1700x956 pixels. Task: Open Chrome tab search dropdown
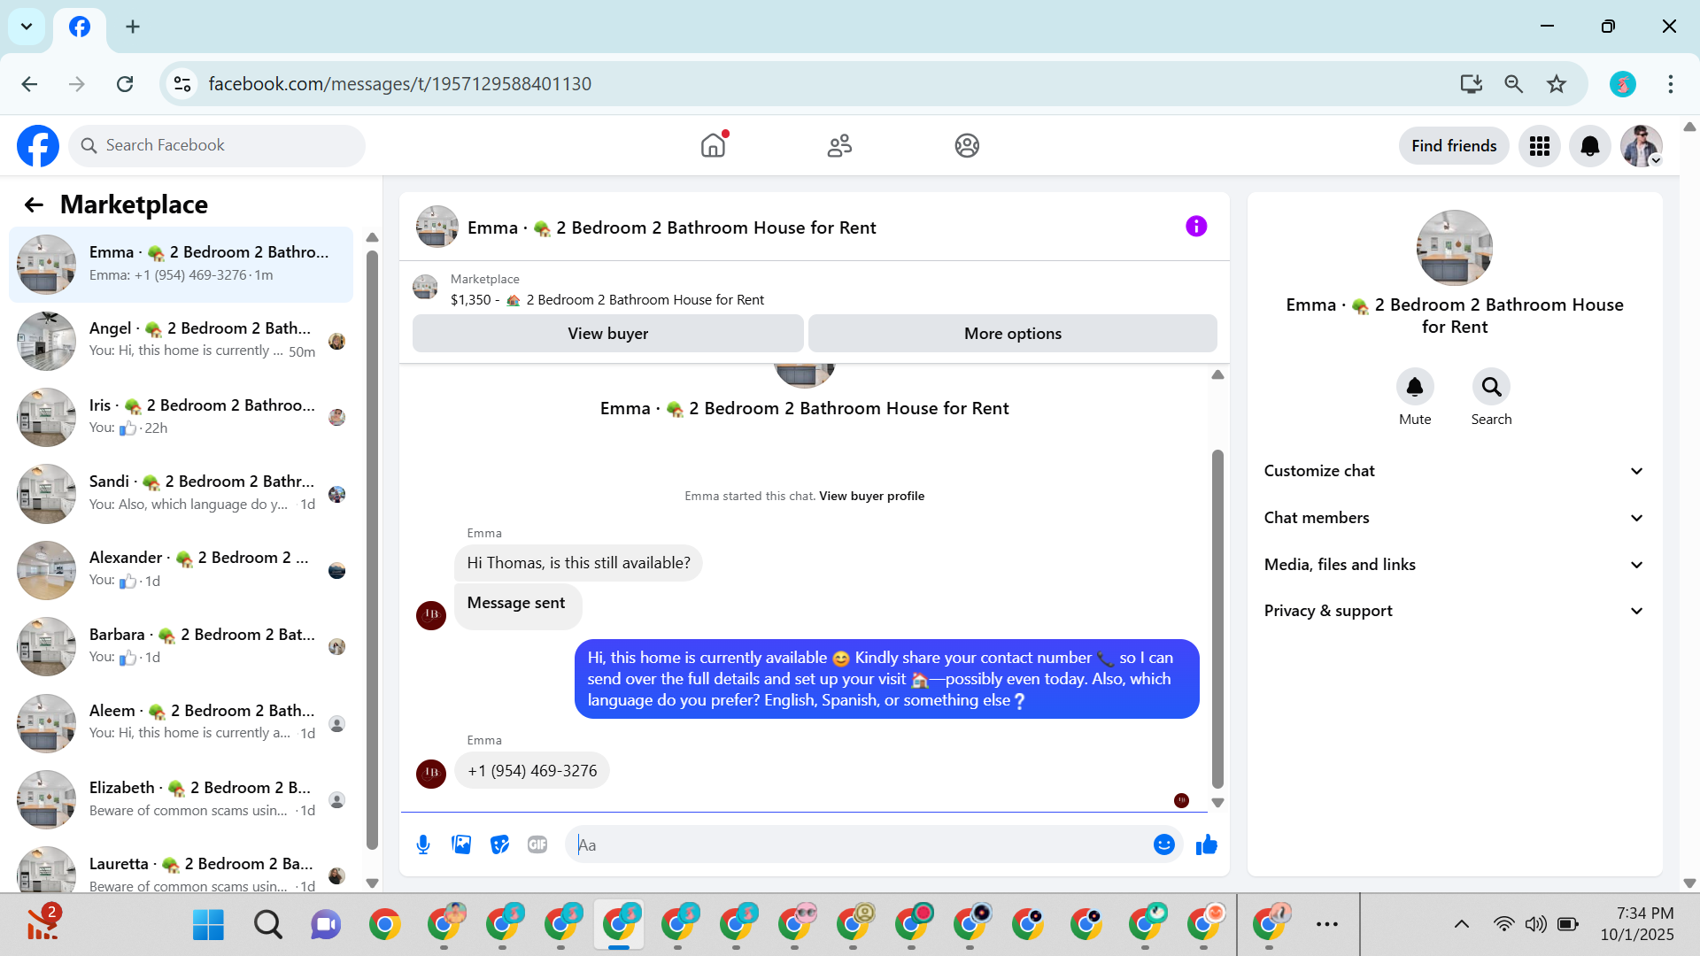point(27,27)
